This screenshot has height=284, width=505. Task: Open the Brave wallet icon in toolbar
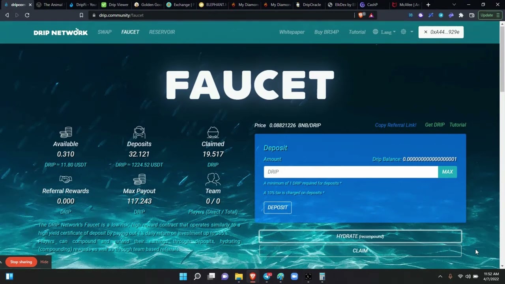[471, 15]
